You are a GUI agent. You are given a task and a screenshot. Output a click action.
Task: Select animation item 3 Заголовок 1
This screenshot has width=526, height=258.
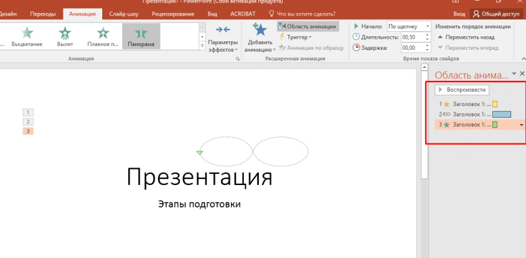pyautogui.click(x=479, y=125)
